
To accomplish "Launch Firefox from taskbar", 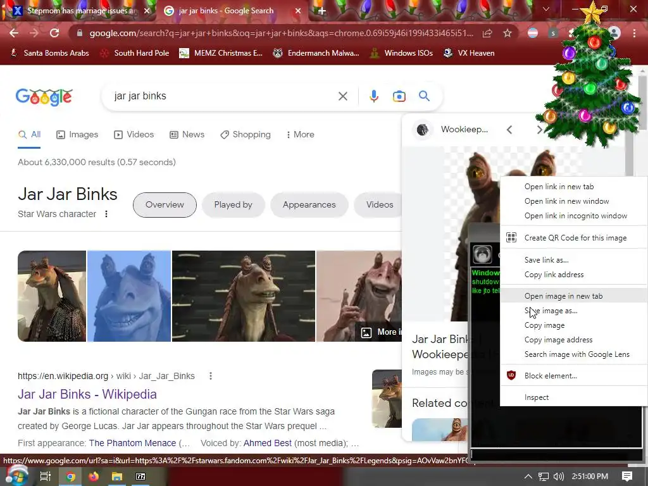I will pos(94,477).
